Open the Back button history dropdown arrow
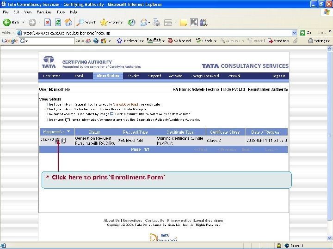The image size is (333, 249). pyautogui.click(x=23, y=22)
